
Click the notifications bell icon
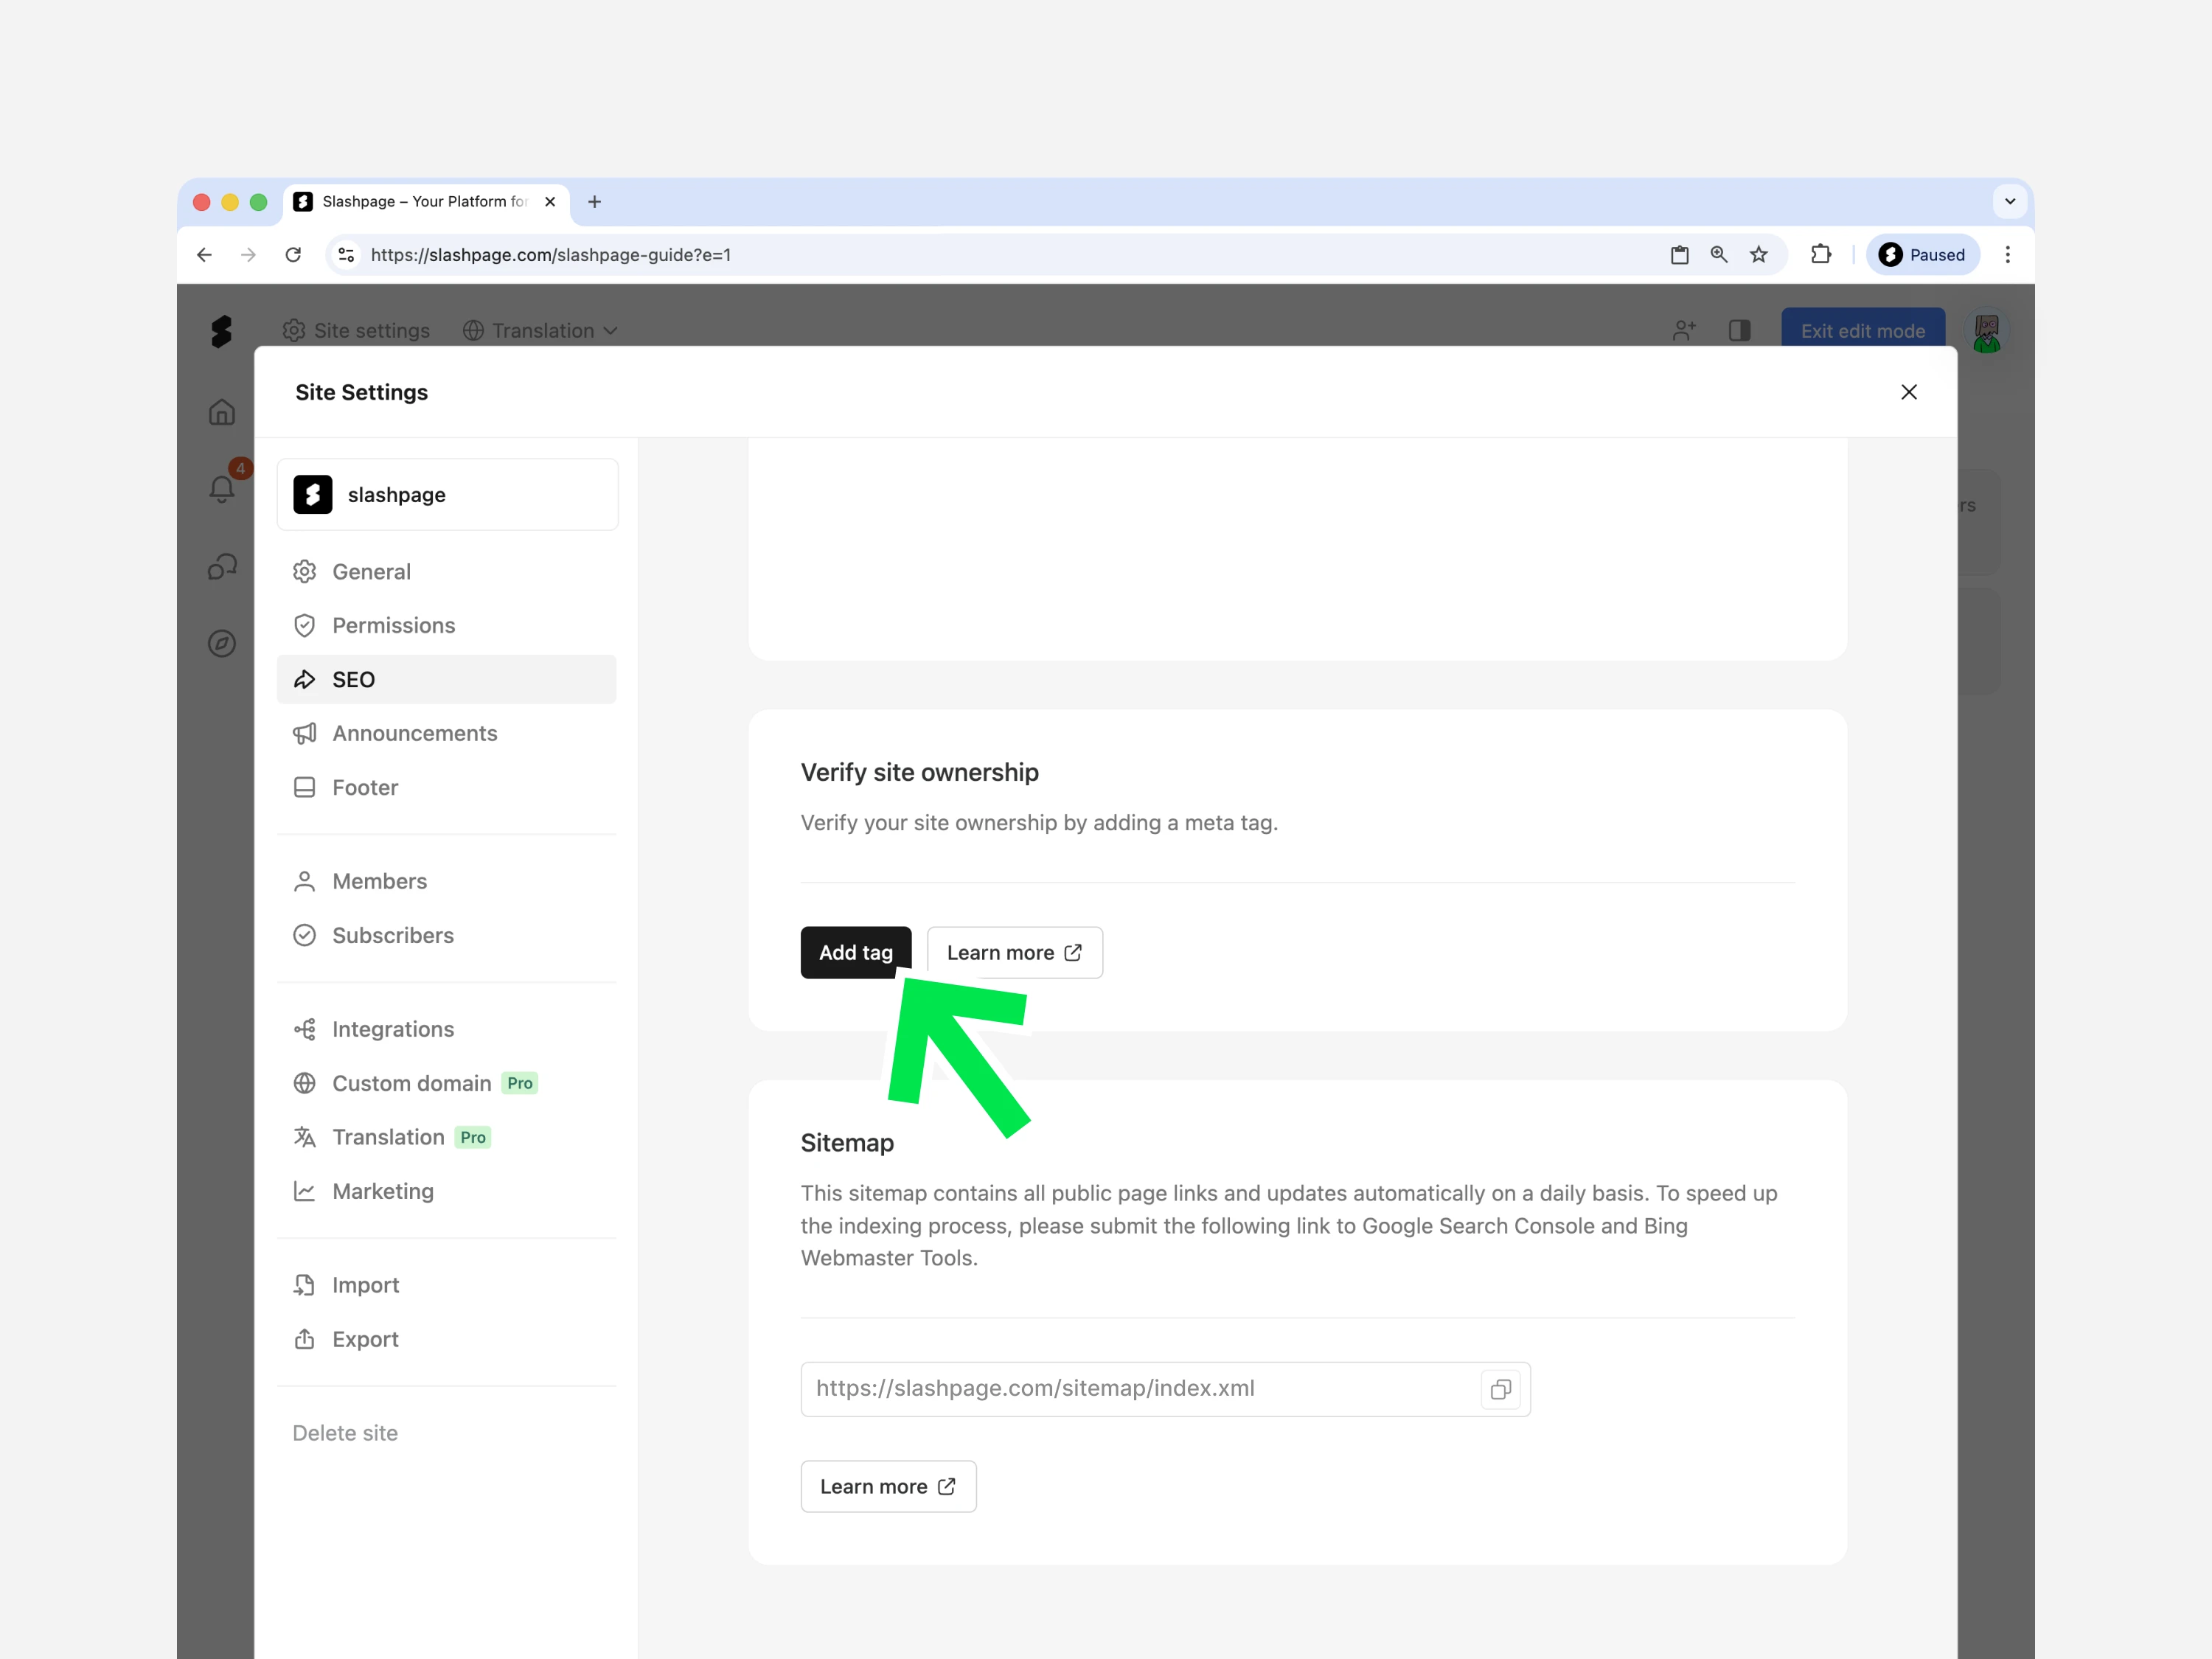[x=222, y=489]
